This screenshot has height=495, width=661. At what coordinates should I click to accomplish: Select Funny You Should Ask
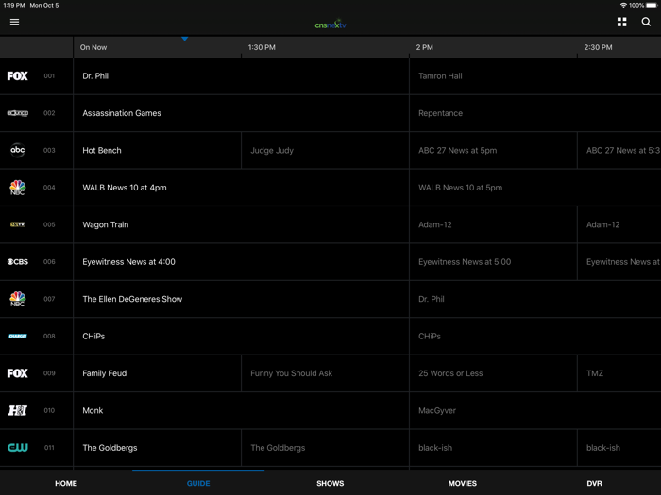point(325,373)
